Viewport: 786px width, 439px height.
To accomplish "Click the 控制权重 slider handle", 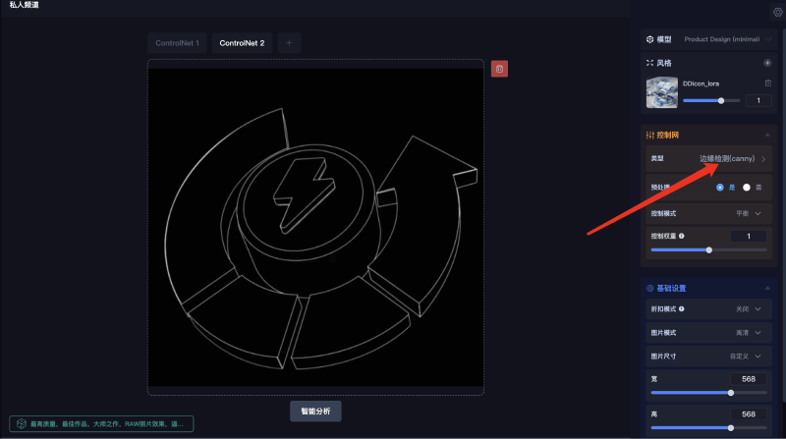I will (x=709, y=250).
